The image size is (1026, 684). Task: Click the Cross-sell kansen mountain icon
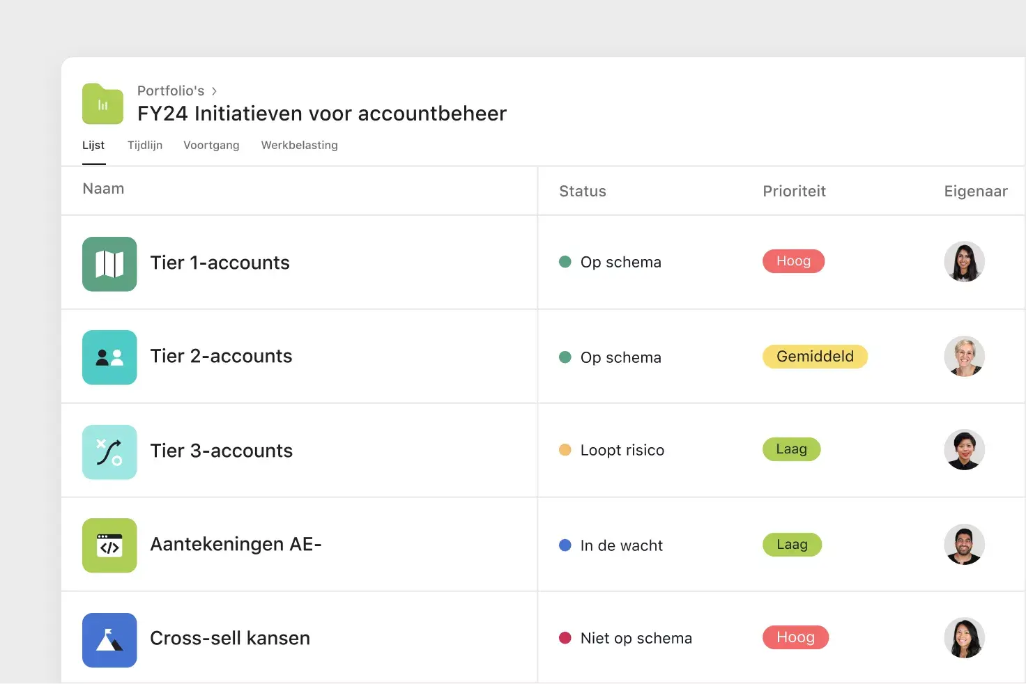(x=109, y=639)
